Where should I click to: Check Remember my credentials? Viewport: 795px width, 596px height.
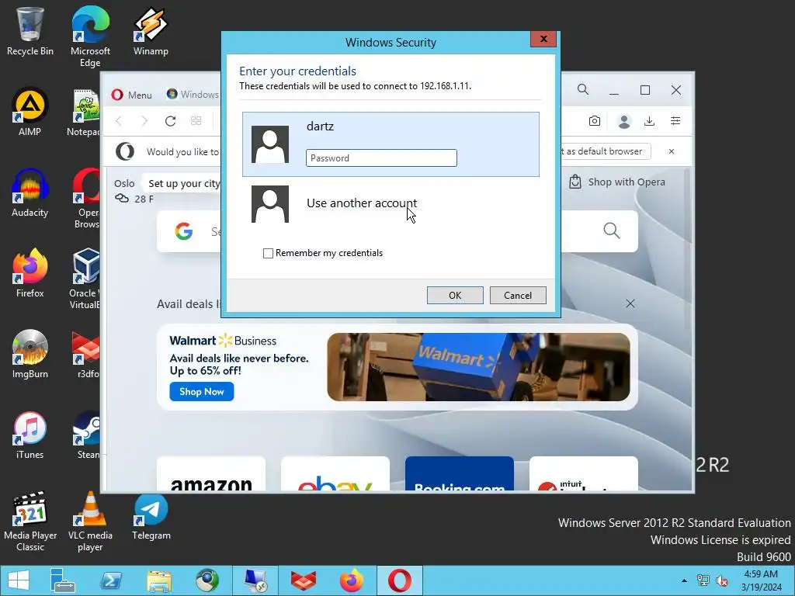coord(268,253)
